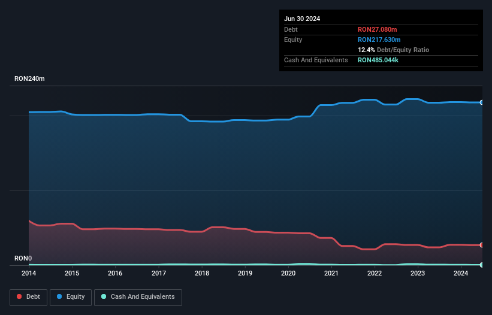Viewport: 492px width, 315px height.
Task: Toggle Cash And Equivalents legend button
Action: [x=138, y=297]
